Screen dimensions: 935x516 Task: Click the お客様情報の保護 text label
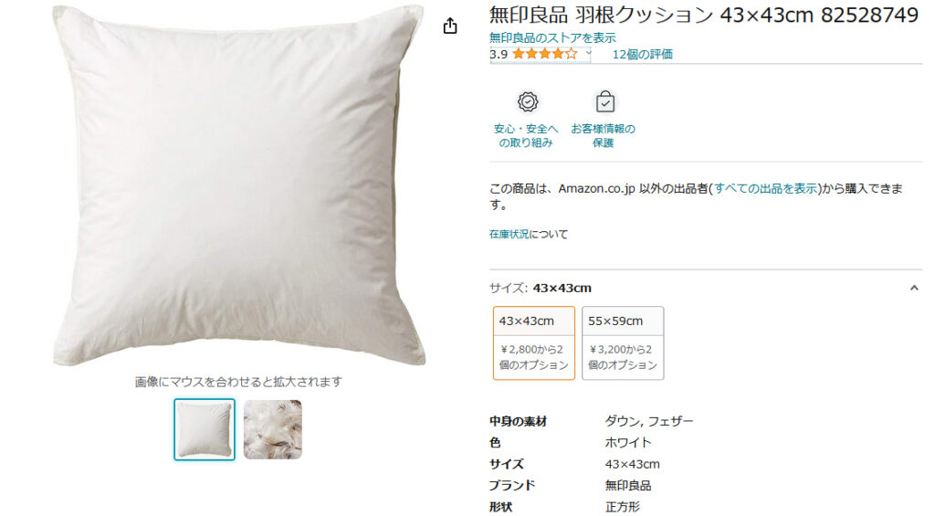(604, 136)
